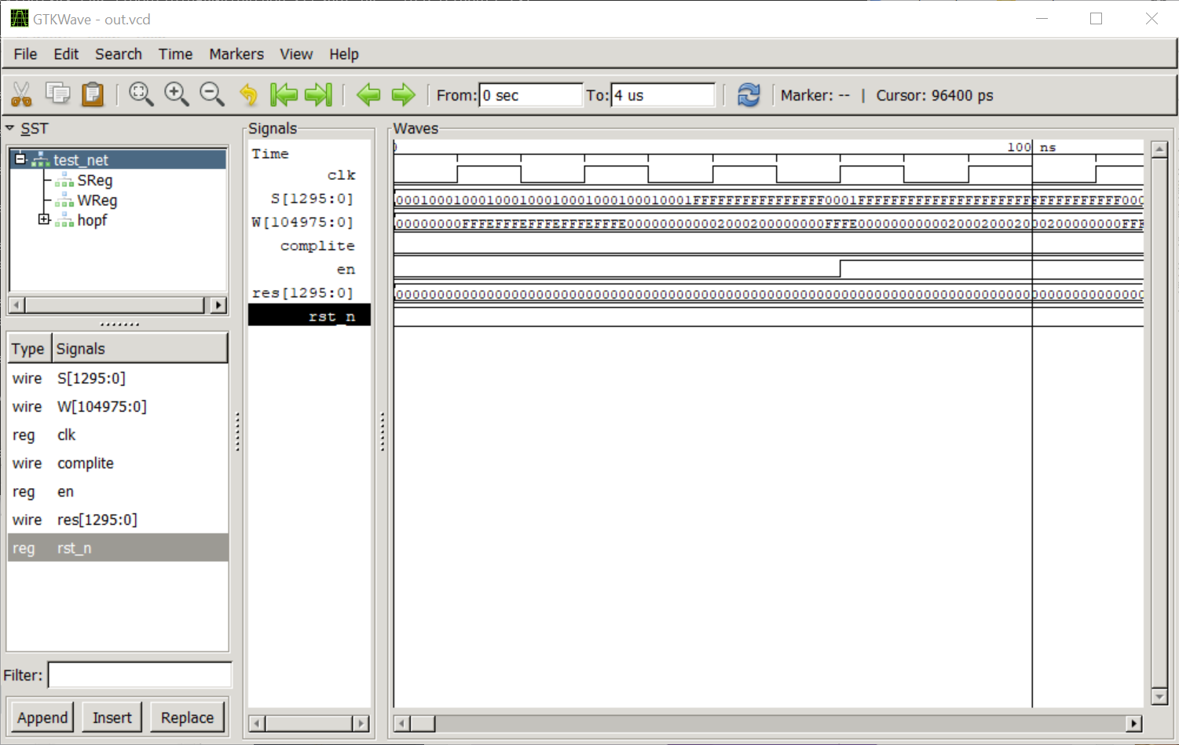The height and width of the screenshot is (745, 1179).
Task: Open the File menu
Action: [x=25, y=54]
